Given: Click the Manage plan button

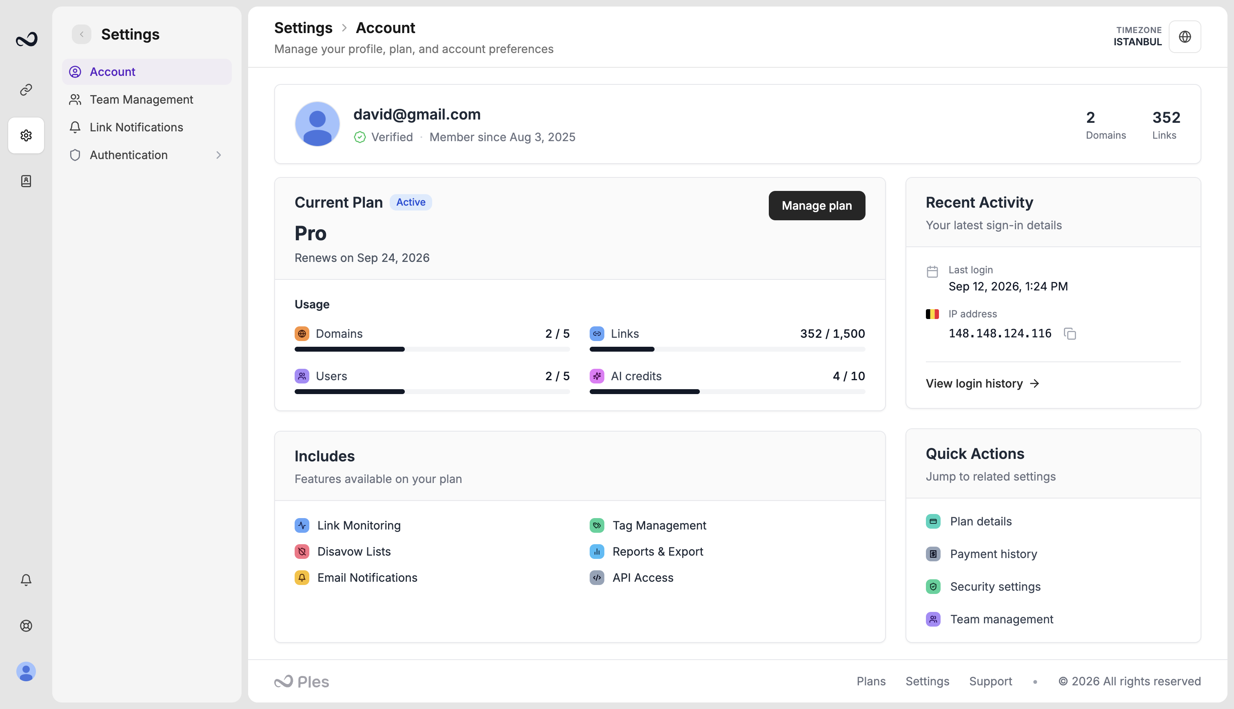Looking at the screenshot, I should pyautogui.click(x=817, y=206).
